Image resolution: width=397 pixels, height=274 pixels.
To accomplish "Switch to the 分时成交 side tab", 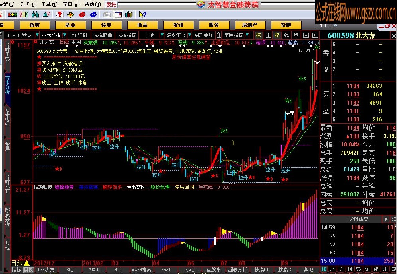I will coord(7,184).
